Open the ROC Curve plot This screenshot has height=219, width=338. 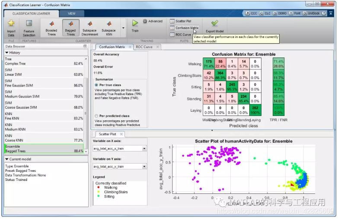(x=181, y=35)
